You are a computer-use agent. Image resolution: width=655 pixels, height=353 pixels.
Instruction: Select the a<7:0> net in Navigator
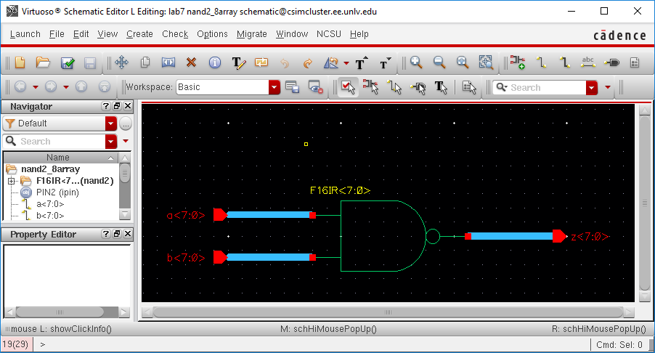[x=49, y=204]
